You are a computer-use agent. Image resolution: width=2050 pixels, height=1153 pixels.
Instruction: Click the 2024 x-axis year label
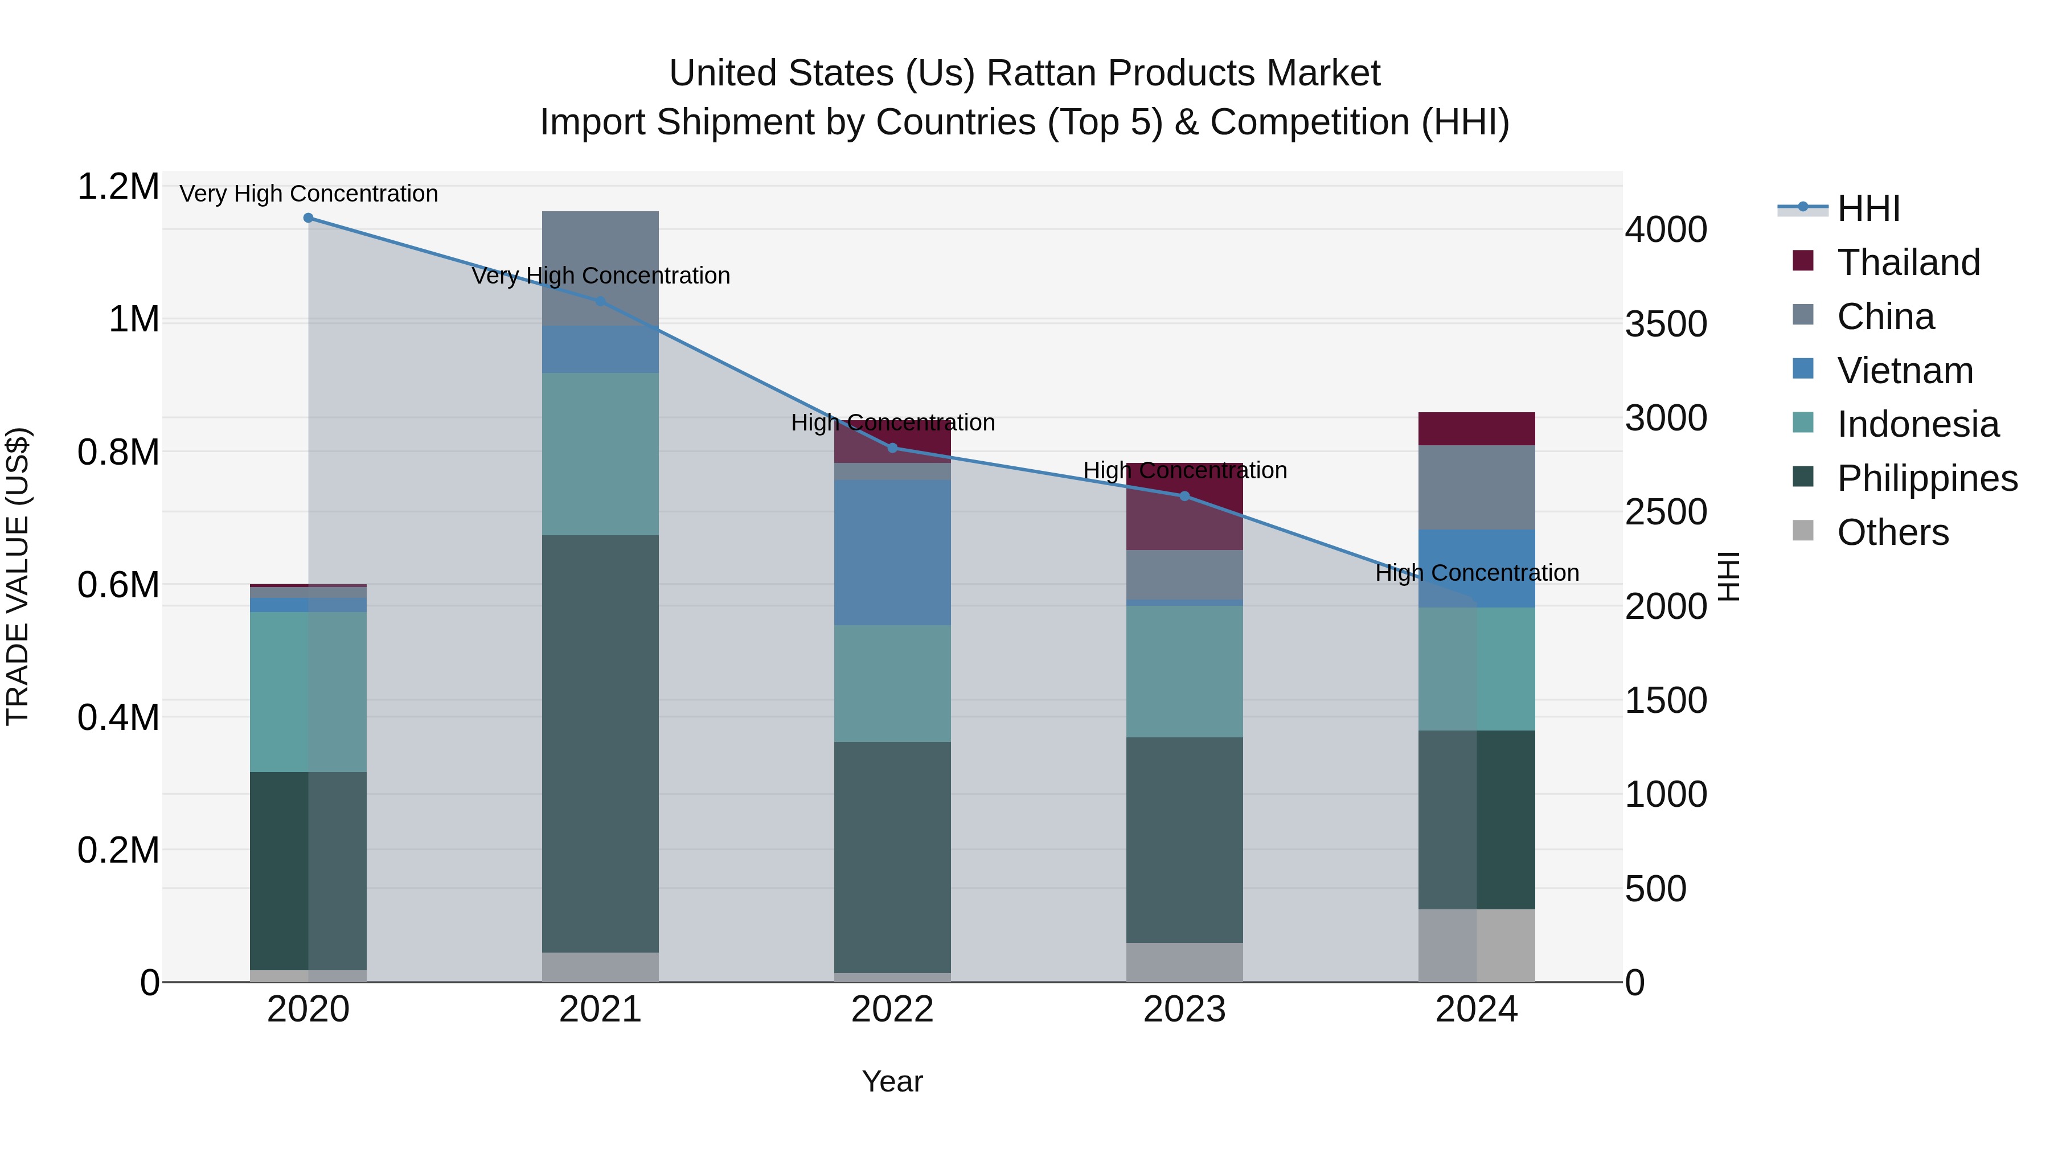tap(1477, 1010)
